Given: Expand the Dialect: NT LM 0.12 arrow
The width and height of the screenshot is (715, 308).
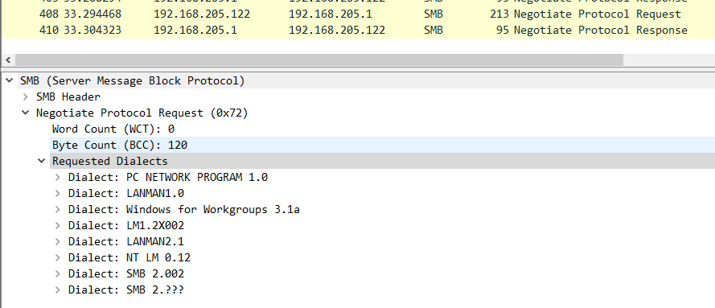Looking at the screenshot, I should point(57,258).
